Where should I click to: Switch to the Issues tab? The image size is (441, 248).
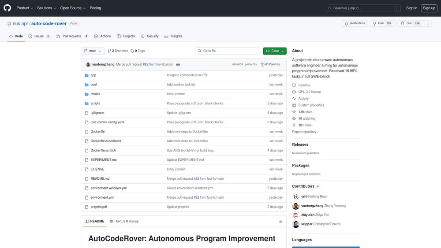(39, 36)
